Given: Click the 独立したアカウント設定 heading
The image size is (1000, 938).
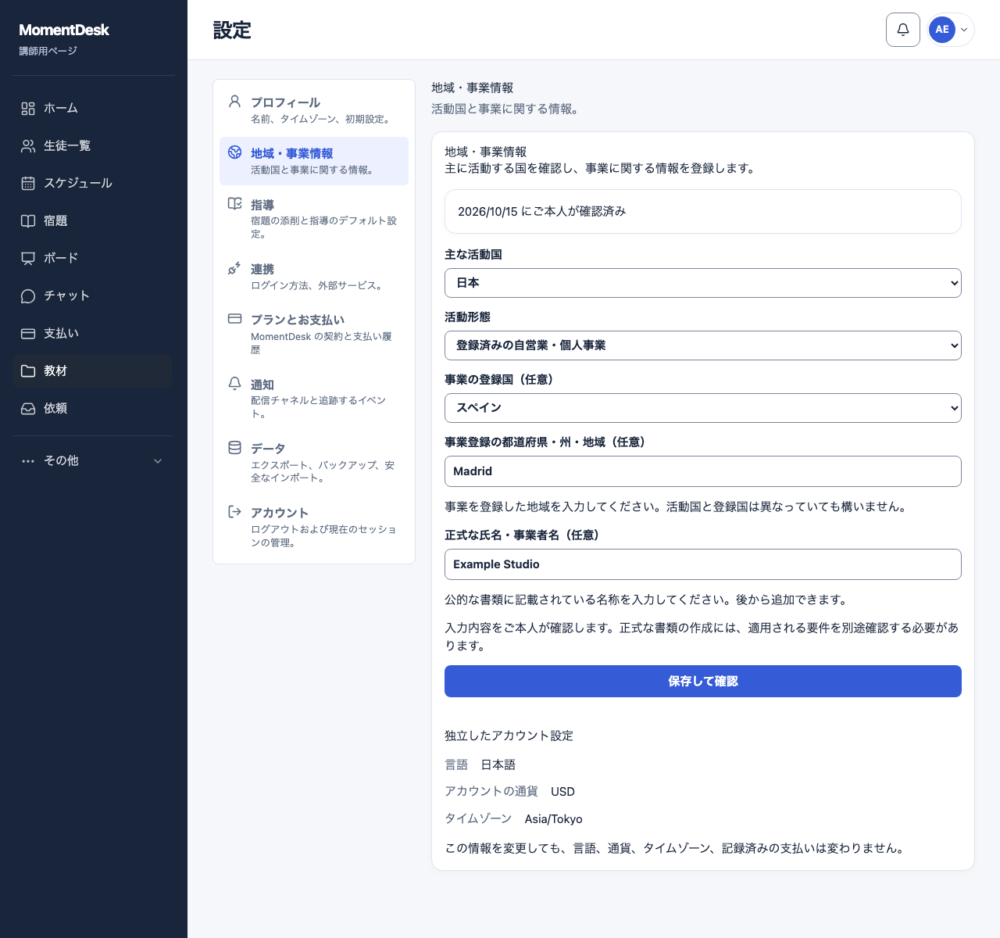Looking at the screenshot, I should coord(509,736).
